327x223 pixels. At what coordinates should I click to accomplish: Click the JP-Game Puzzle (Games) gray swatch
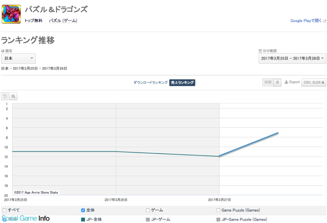(218, 220)
